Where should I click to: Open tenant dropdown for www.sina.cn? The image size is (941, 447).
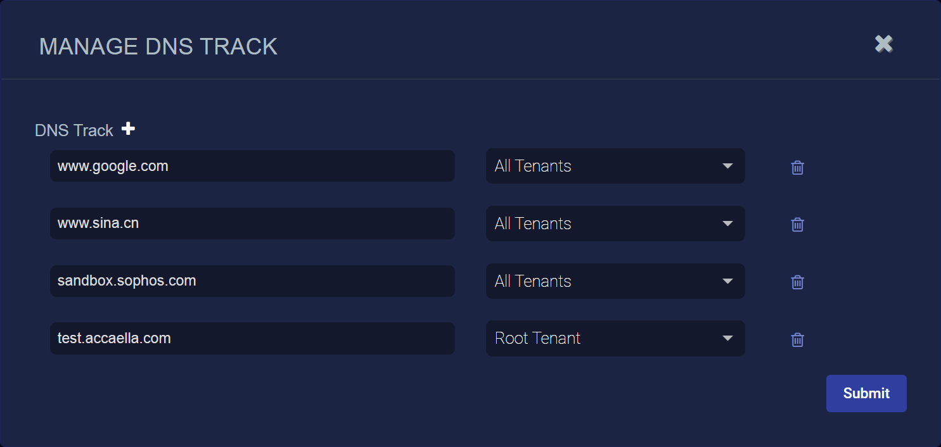tap(615, 223)
